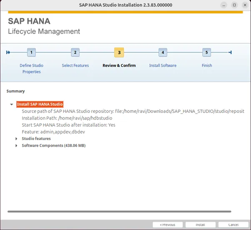Open Define Studio Properties step label
This screenshot has width=251, height=230.
[32, 69]
